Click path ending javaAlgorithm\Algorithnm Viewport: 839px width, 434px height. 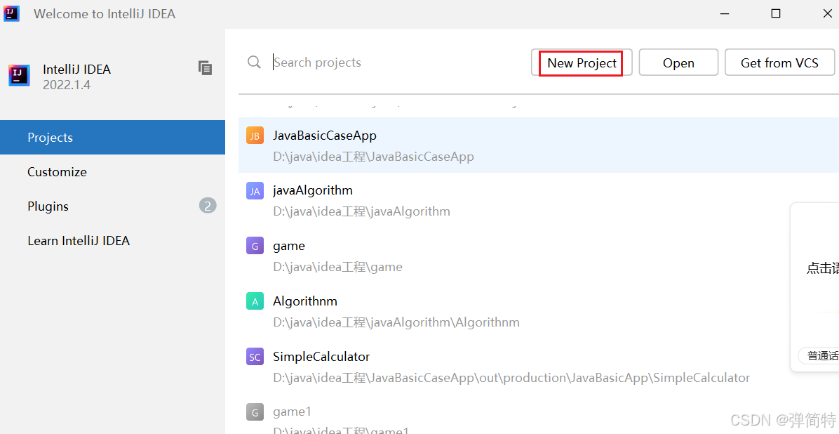pyautogui.click(x=396, y=322)
